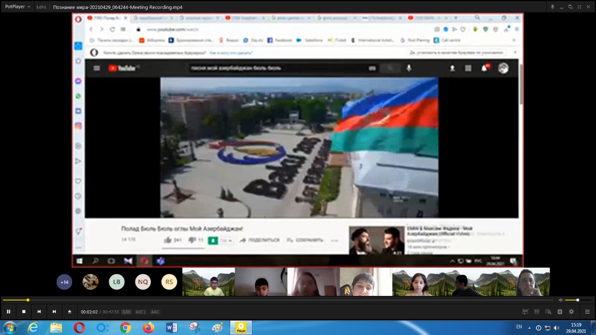Select the PotPlayer taskbar button
This screenshot has width=596, height=335.
241,328
